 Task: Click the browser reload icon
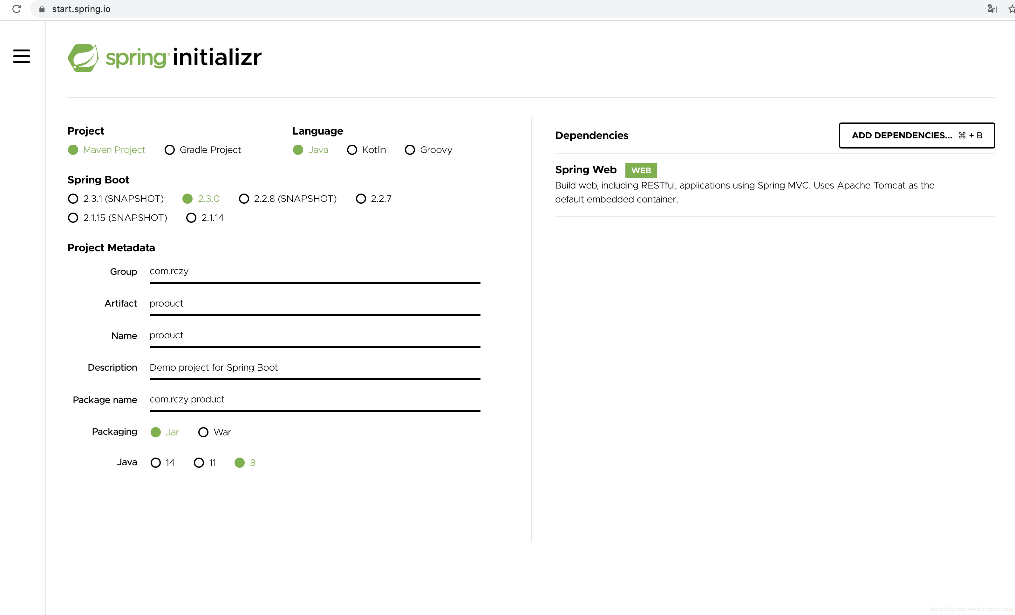coord(17,9)
